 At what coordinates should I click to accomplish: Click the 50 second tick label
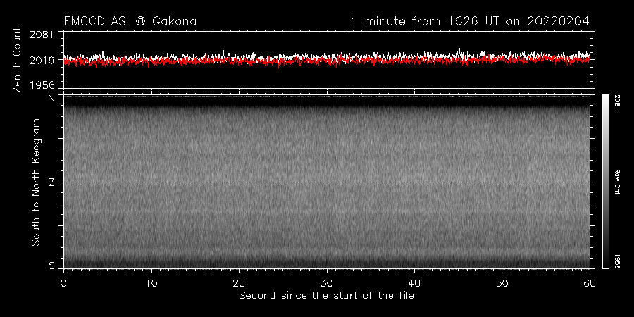tap(502, 283)
